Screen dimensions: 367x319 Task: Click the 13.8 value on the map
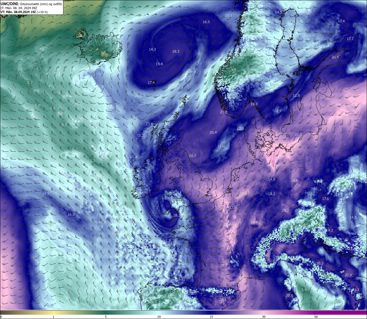click(x=159, y=64)
